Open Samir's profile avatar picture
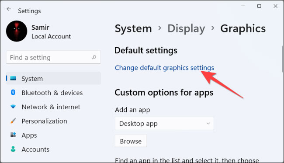Viewport: 284px width, 163px height. 17,31
